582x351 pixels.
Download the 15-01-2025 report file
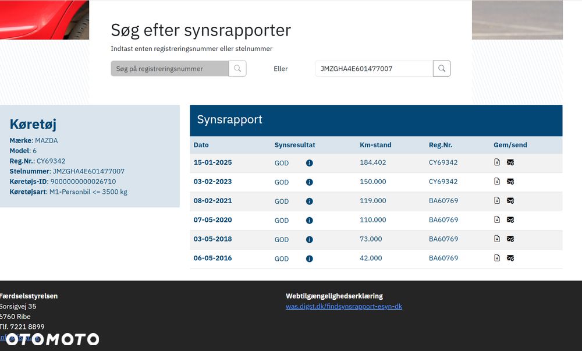(497, 162)
